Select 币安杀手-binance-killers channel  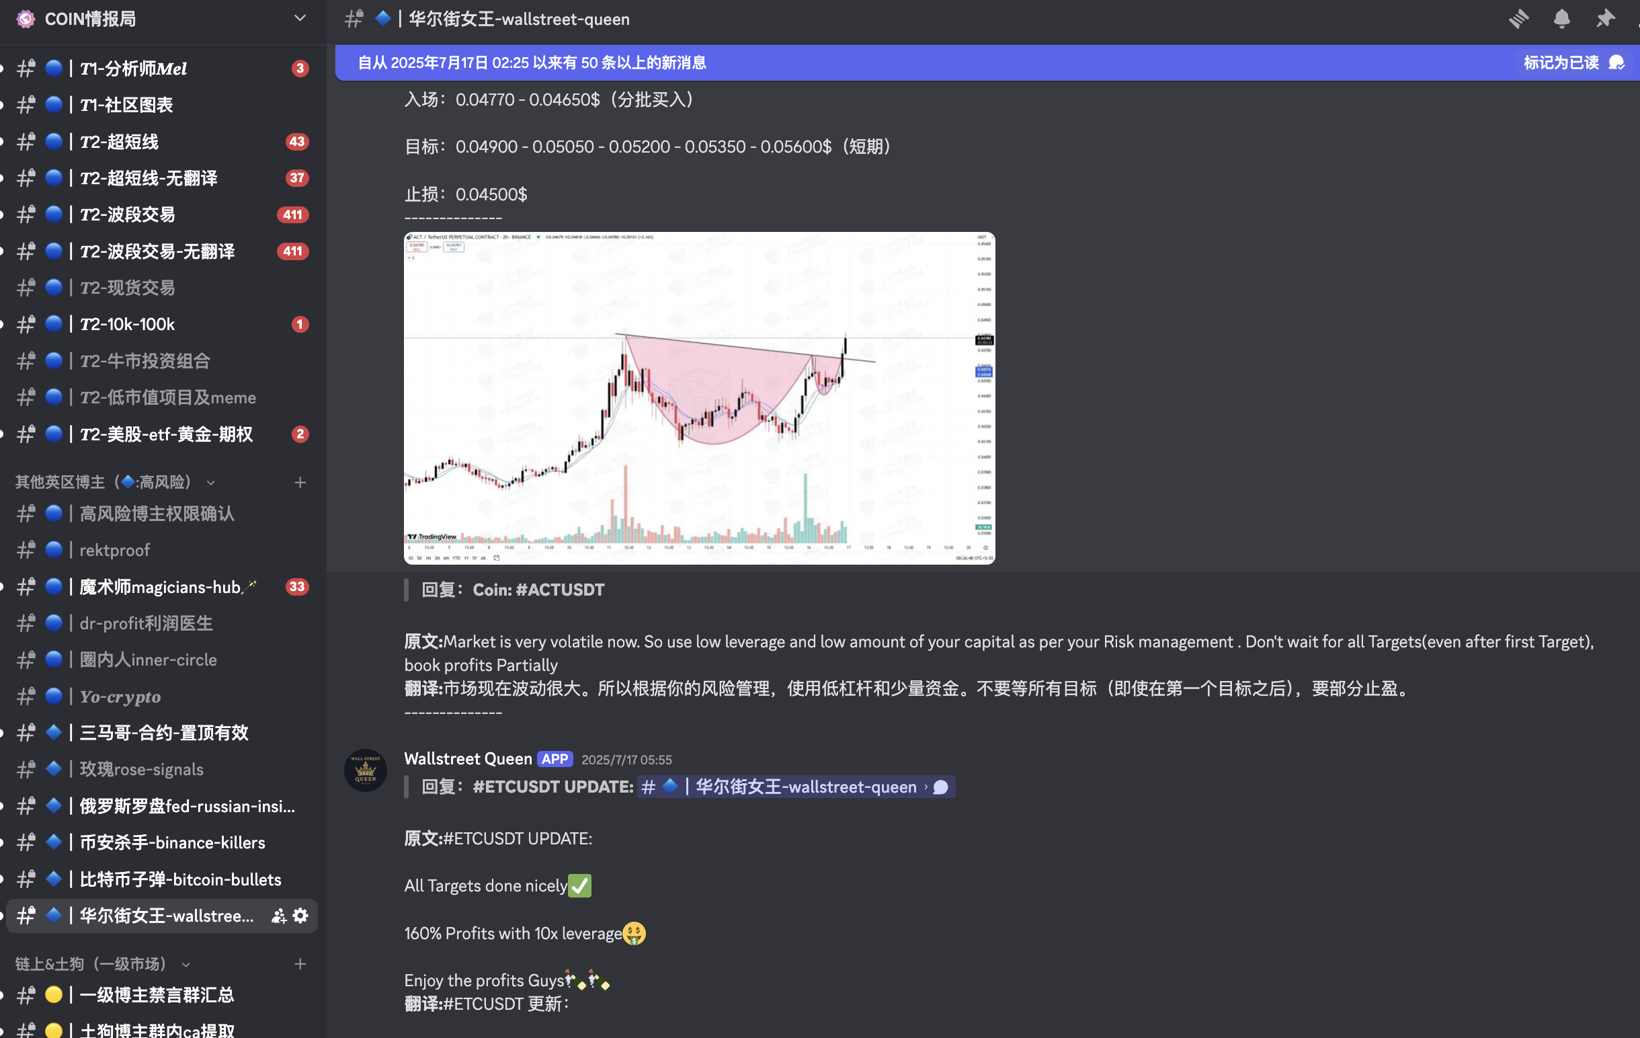(x=162, y=842)
